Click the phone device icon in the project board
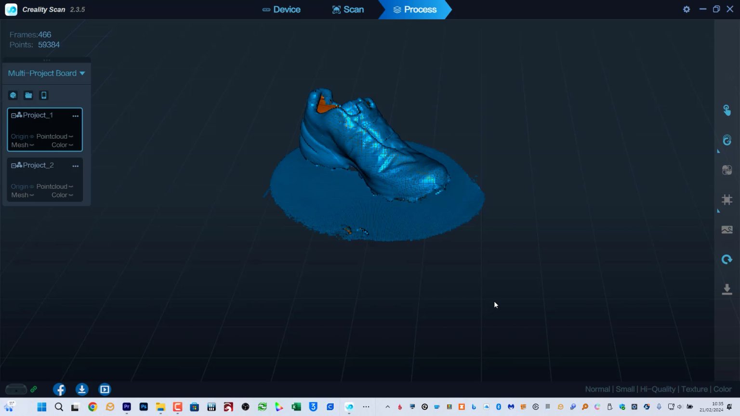Image resolution: width=740 pixels, height=416 pixels. click(x=44, y=95)
